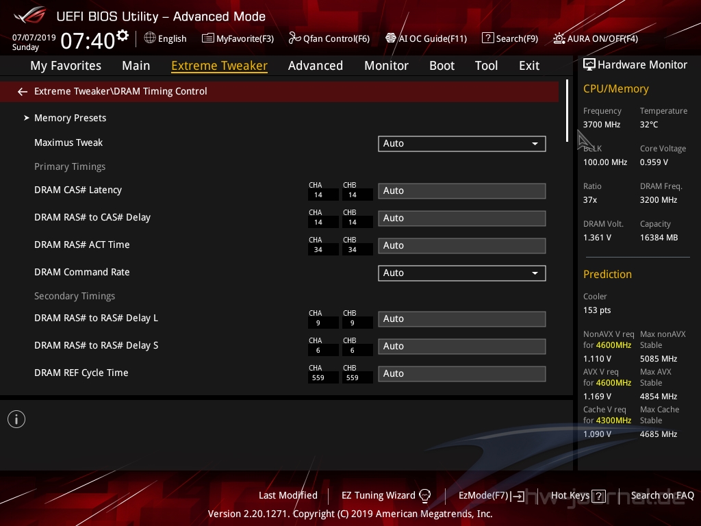Click the 07/07/2019 date text

tap(34, 38)
